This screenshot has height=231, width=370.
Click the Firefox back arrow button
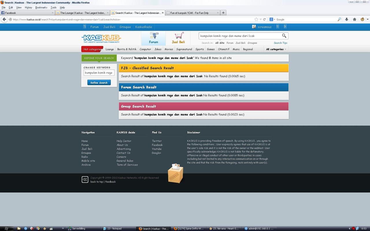[x=4, y=19]
